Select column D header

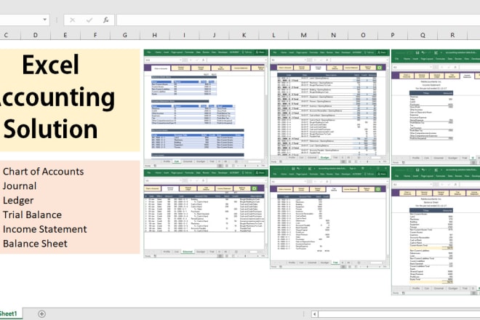point(36,35)
